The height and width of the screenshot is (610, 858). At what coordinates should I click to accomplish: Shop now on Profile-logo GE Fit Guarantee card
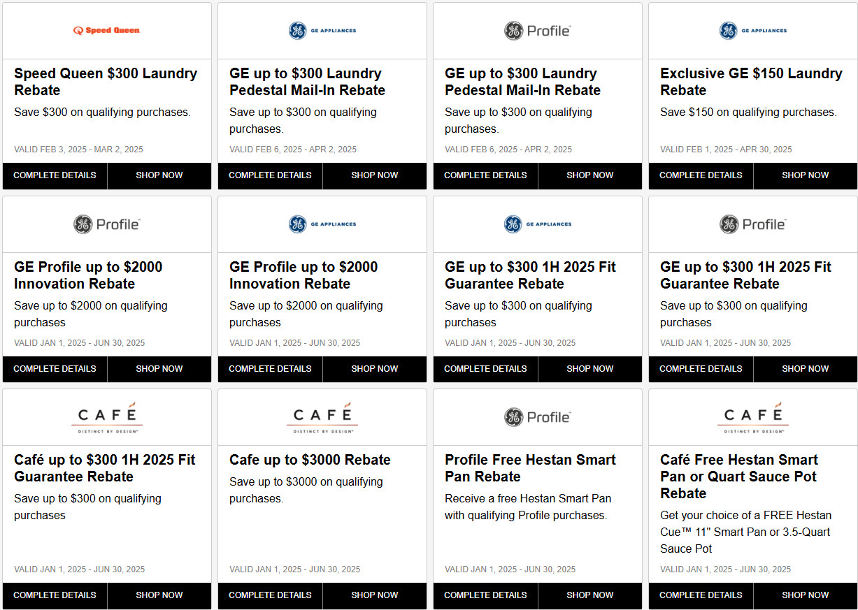pyautogui.click(x=806, y=369)
